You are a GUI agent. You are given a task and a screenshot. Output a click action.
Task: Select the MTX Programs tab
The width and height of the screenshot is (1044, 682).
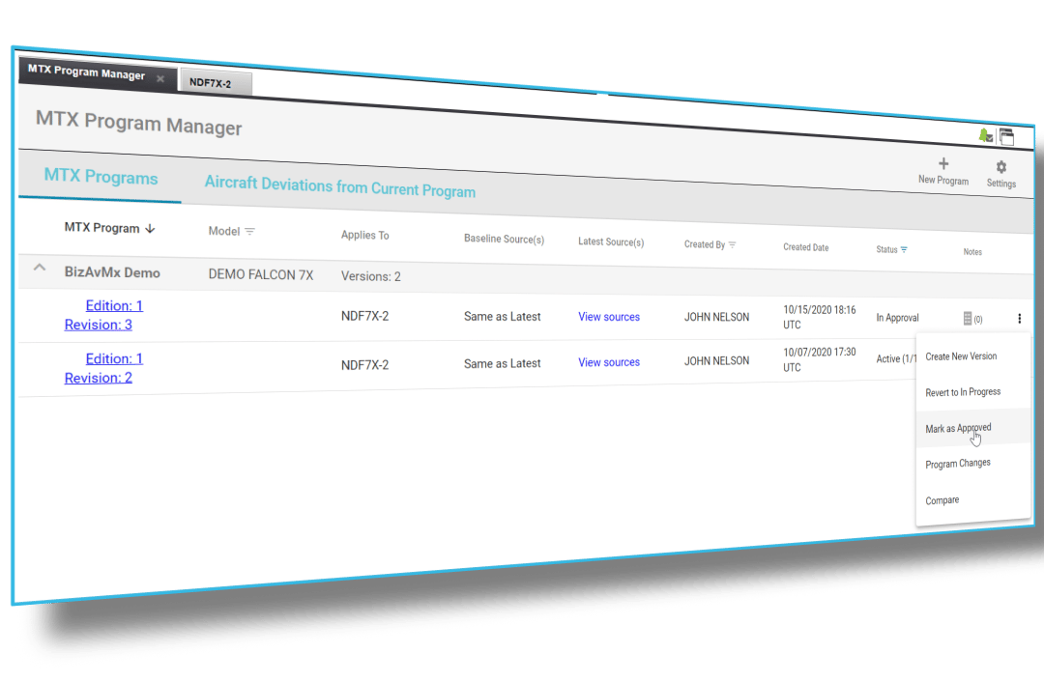tap(101, 178)
